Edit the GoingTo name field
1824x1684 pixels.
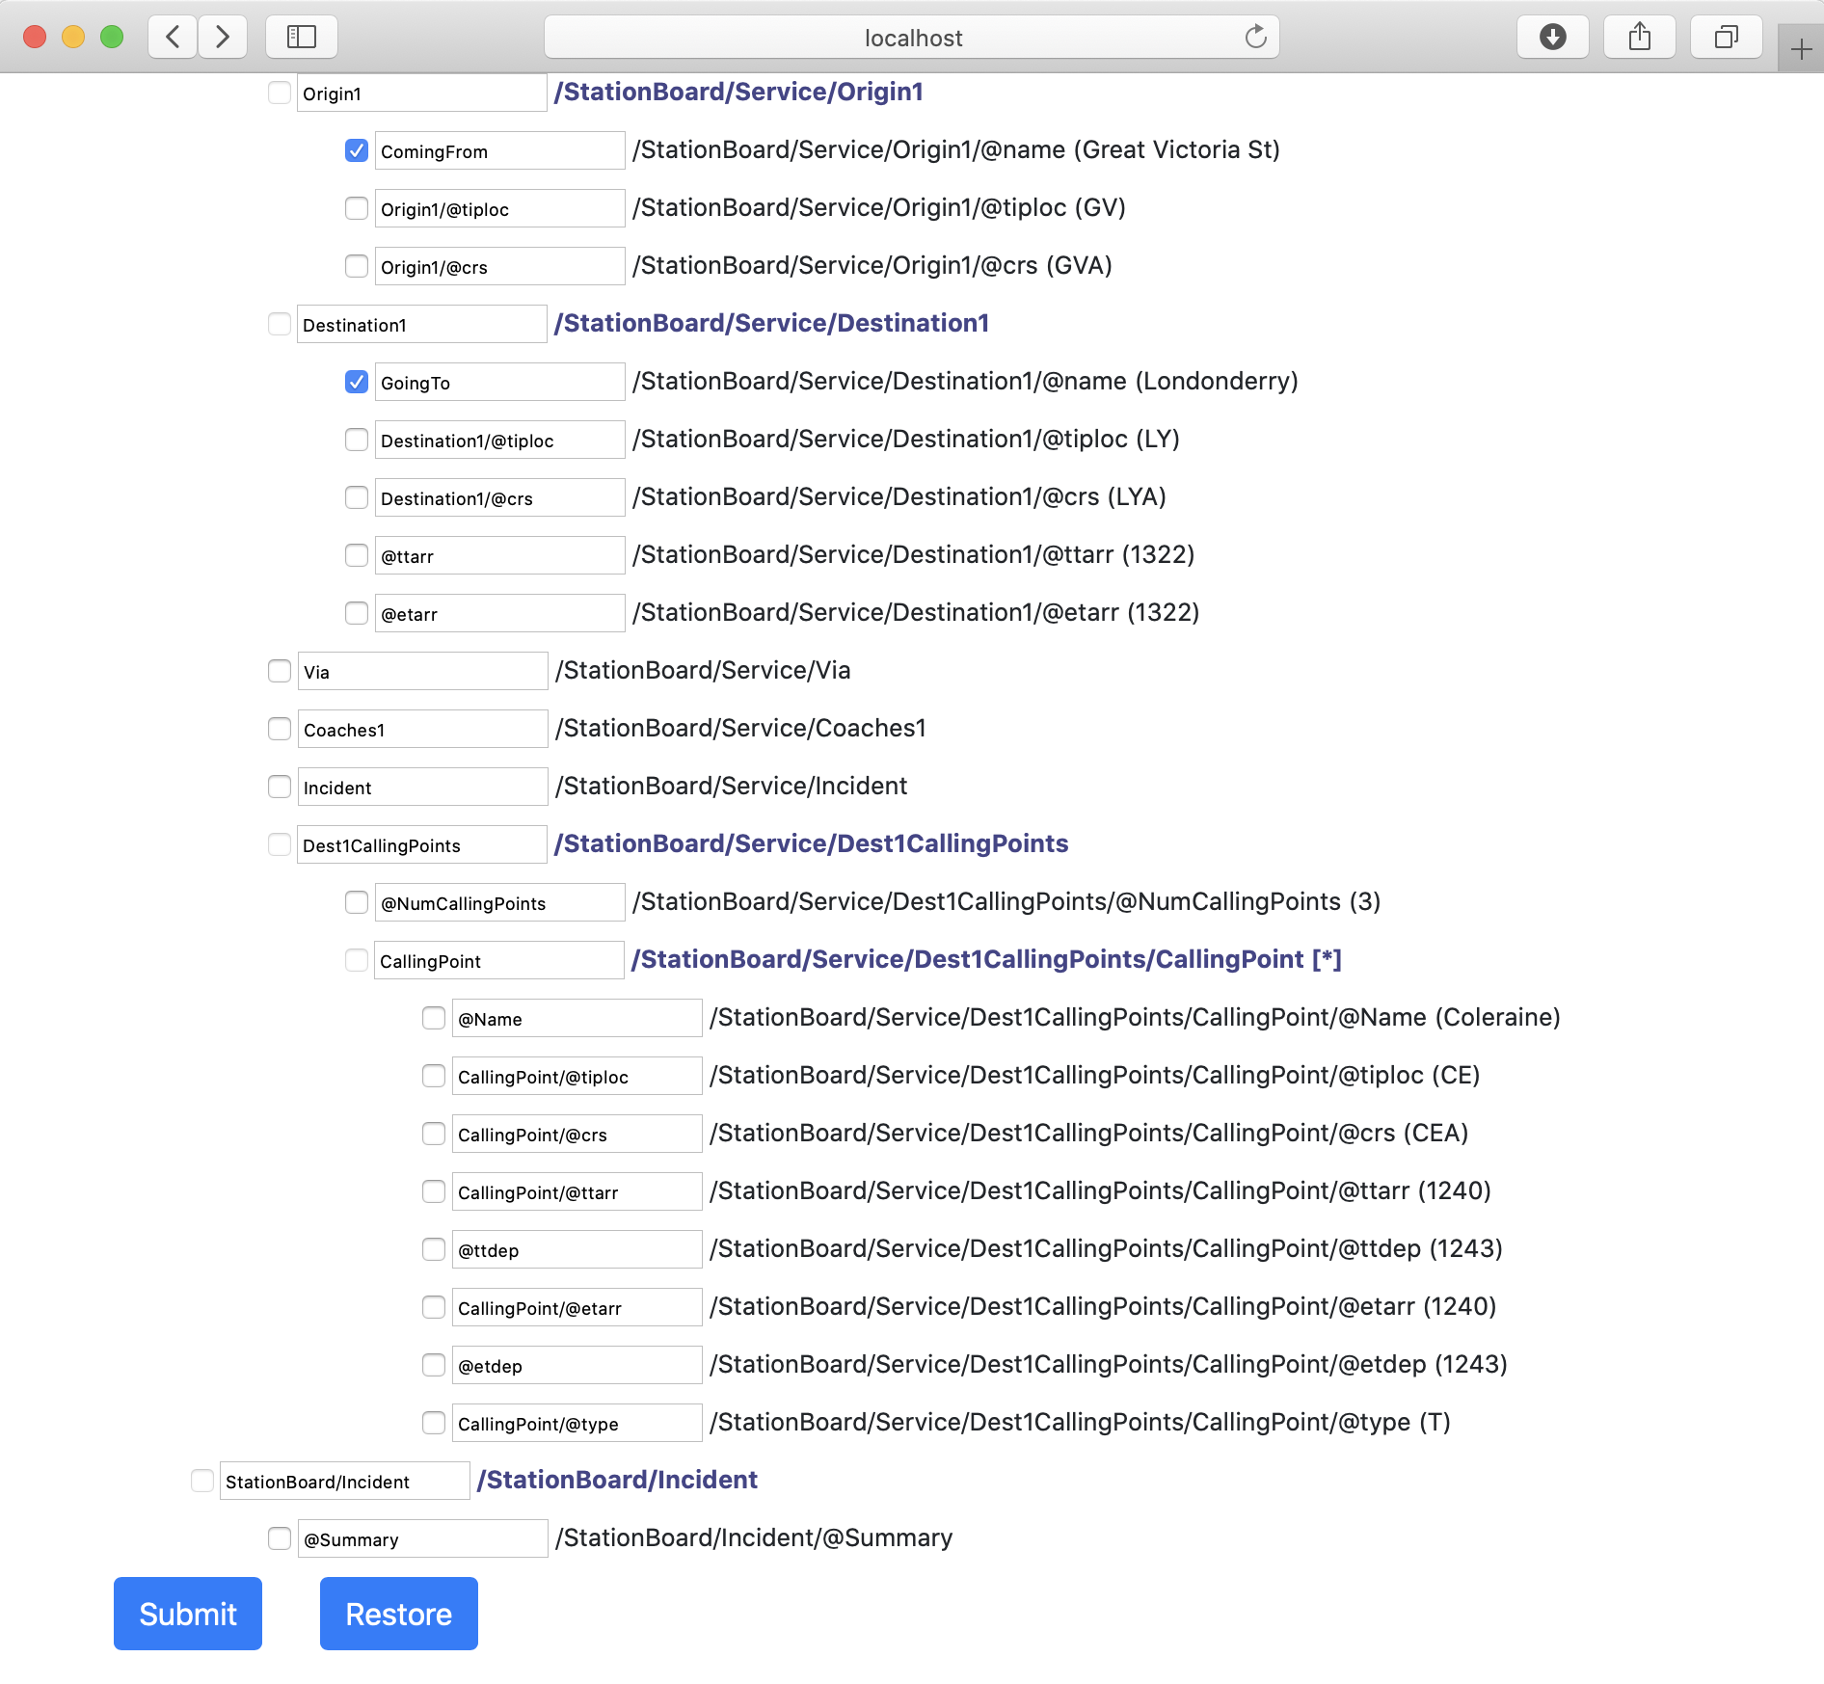click(x=499, y=382)
